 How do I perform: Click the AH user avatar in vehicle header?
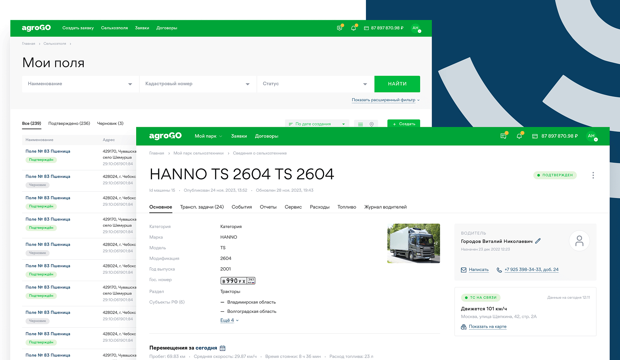[591, 136]
